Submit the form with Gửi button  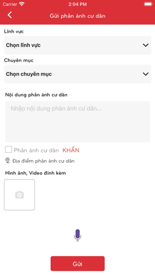click(78, 264)
